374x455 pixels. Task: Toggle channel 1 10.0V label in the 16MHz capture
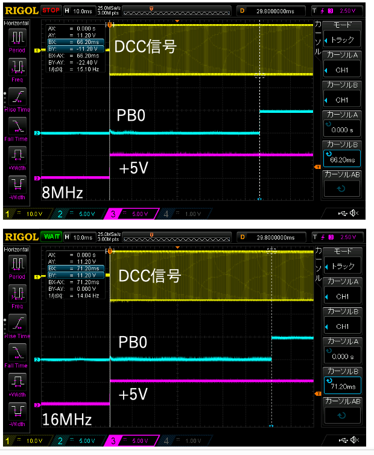[34, 441]
